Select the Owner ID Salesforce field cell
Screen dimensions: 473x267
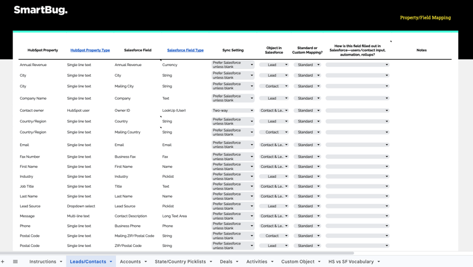point(122,110)
